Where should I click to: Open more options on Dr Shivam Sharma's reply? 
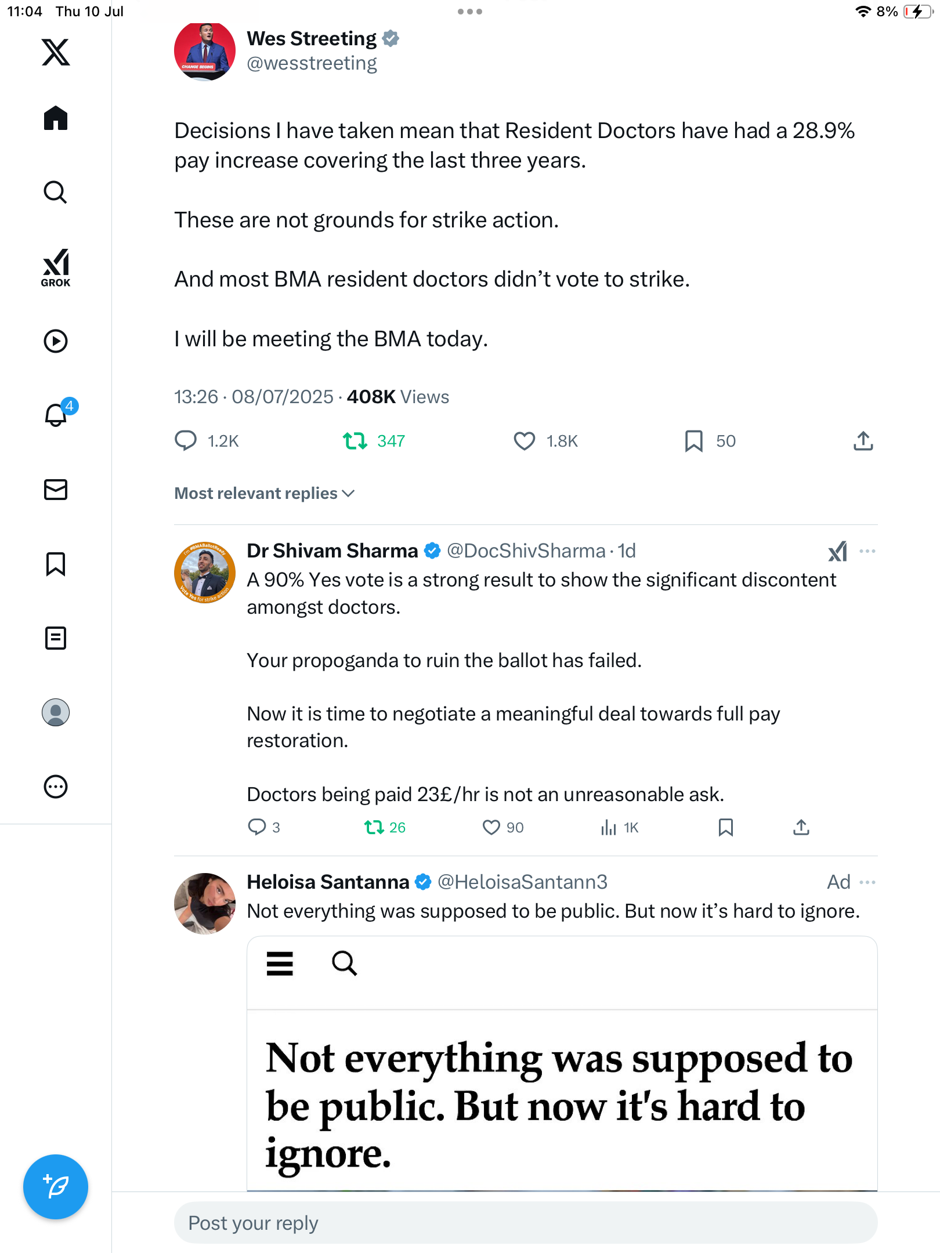(867, 551)
